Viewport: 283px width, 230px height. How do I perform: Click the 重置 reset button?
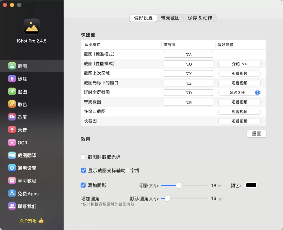pos(256,134)
